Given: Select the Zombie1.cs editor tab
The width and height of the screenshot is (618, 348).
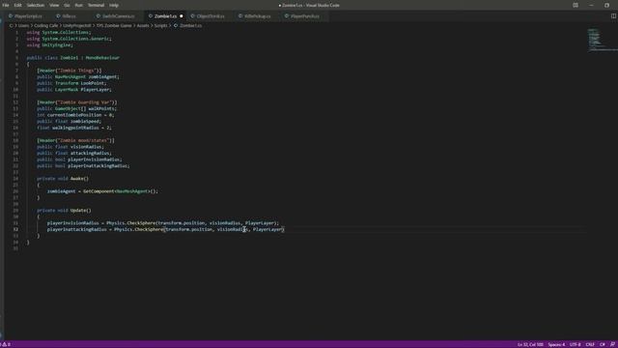Looking at the screenshot, I should pyautogui.click(x=165, y=16).
